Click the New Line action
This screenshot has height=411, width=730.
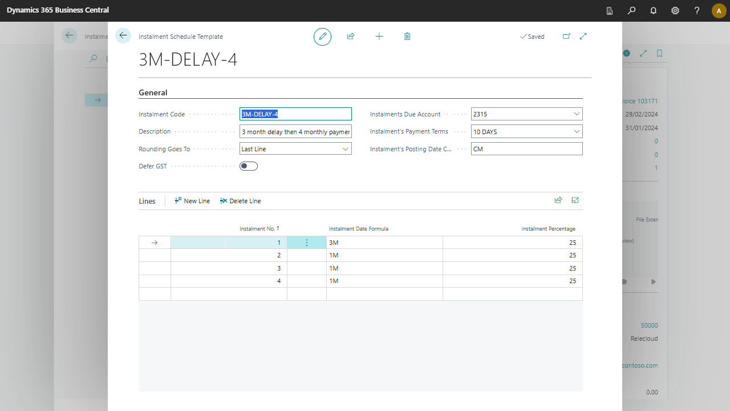click(x=192, y=200)
